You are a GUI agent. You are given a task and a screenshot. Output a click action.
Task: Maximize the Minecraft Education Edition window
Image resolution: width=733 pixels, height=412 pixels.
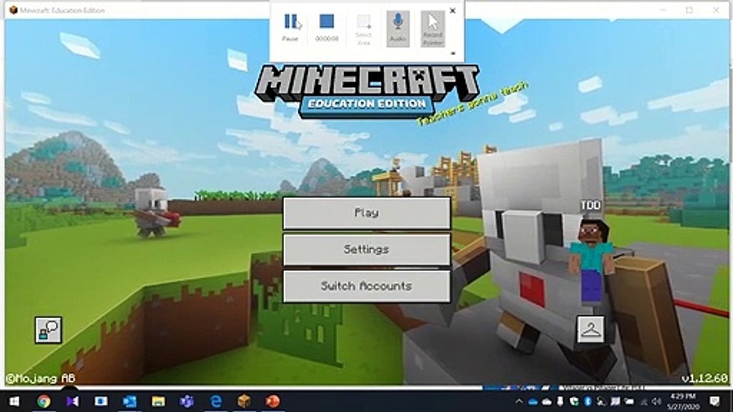click(689, 10)
